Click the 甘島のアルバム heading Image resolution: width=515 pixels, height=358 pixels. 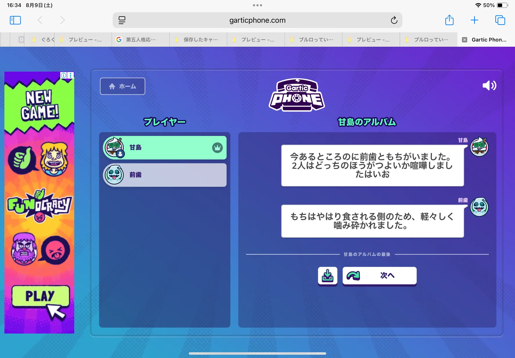pos(367,122)
